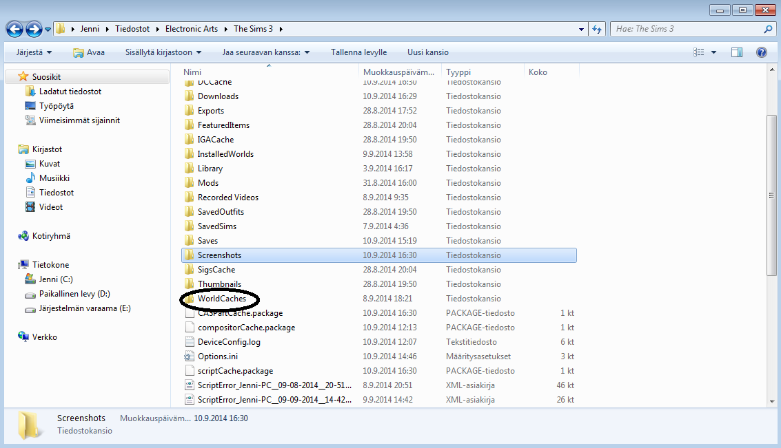Open the Kuvat library
Image resolution: width=781 pixels, height=448 pixels.
coord(50,163)
